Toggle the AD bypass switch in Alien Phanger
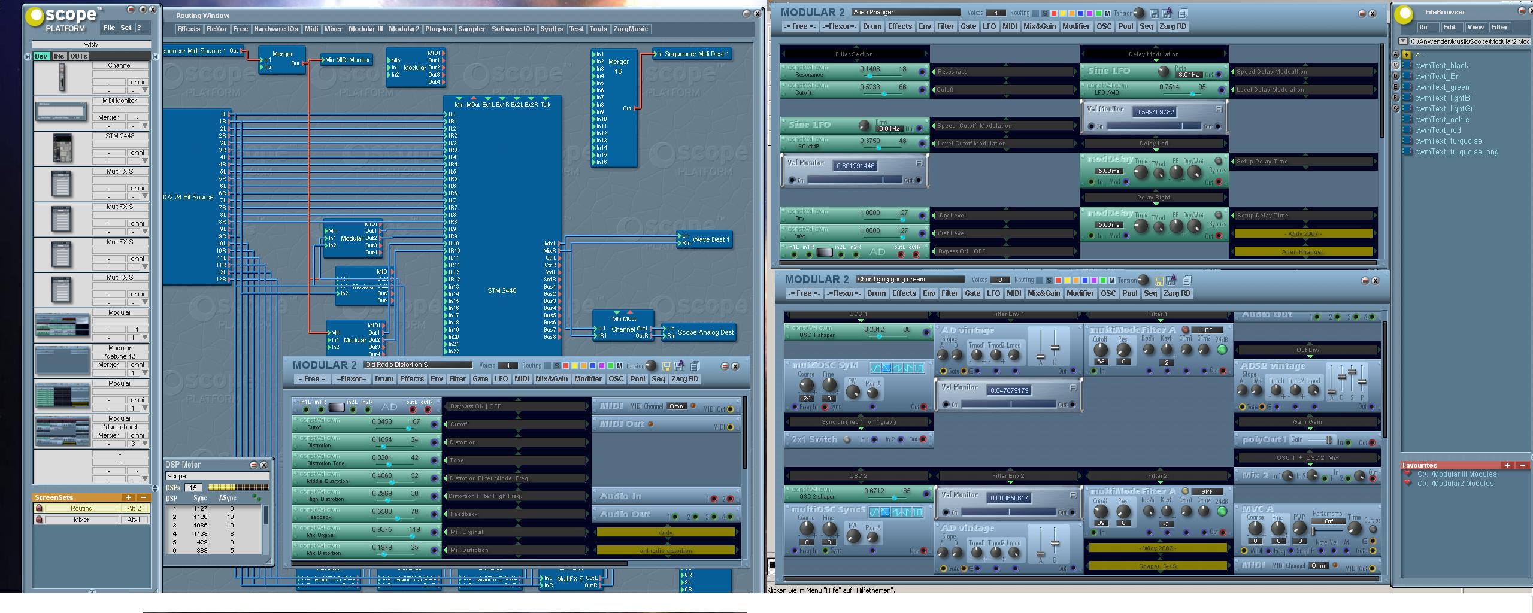Screen dimensions: 1533x613 [x=825, y=252]
